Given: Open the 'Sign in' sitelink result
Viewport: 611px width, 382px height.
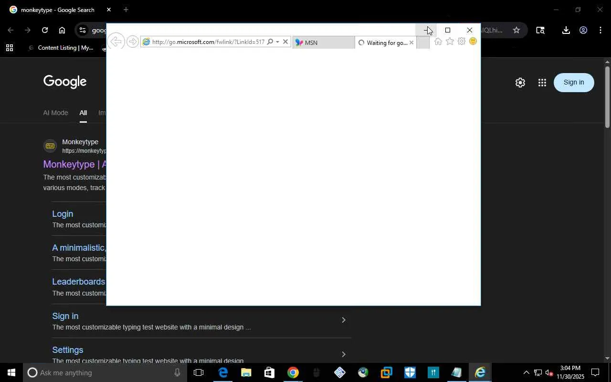Looking at the screenshot, I should (x=65, y=316).
